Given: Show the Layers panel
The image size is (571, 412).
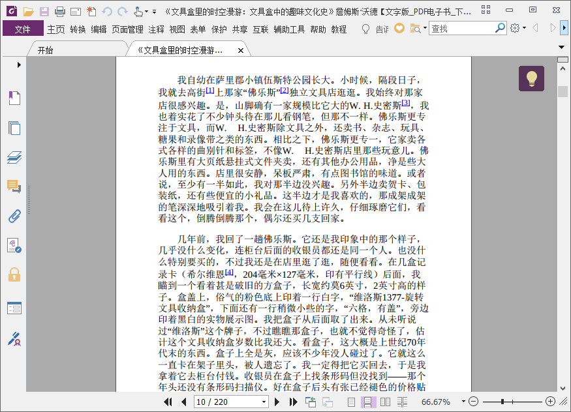Looking at the screenshot, I should 14,158.
